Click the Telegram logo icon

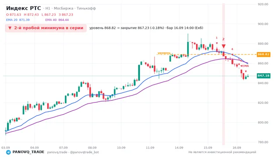pos(8,152)
